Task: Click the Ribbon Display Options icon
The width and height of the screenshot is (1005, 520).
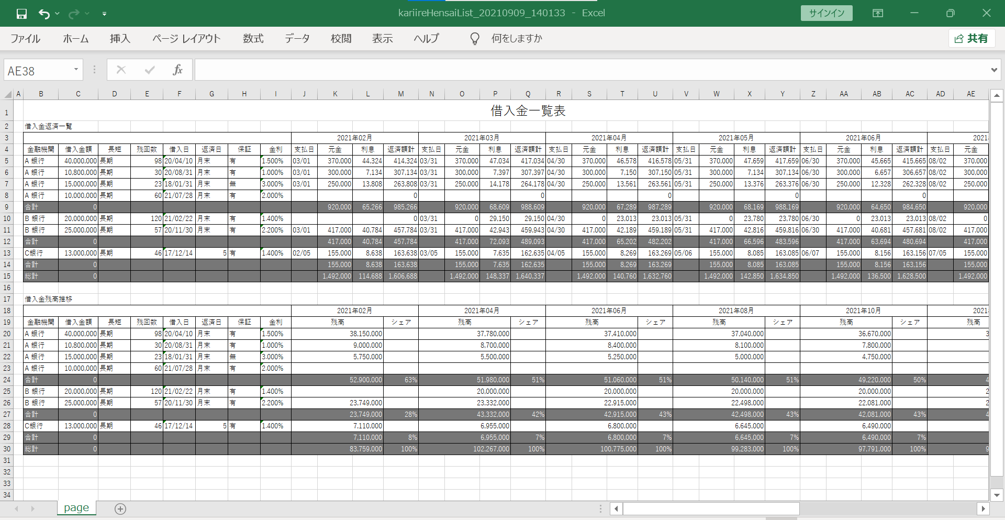Action: [x=878, y=13]
